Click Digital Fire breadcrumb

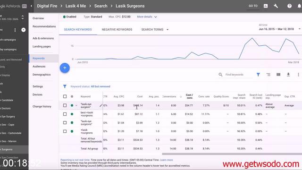click(x=47, y=6)
